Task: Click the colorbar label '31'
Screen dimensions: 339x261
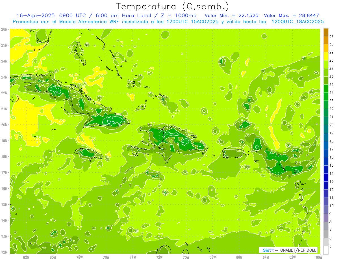Action: (332, 36)
